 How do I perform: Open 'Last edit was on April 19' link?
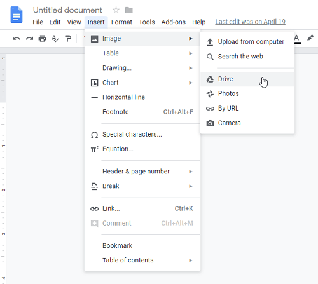point(250,22)
